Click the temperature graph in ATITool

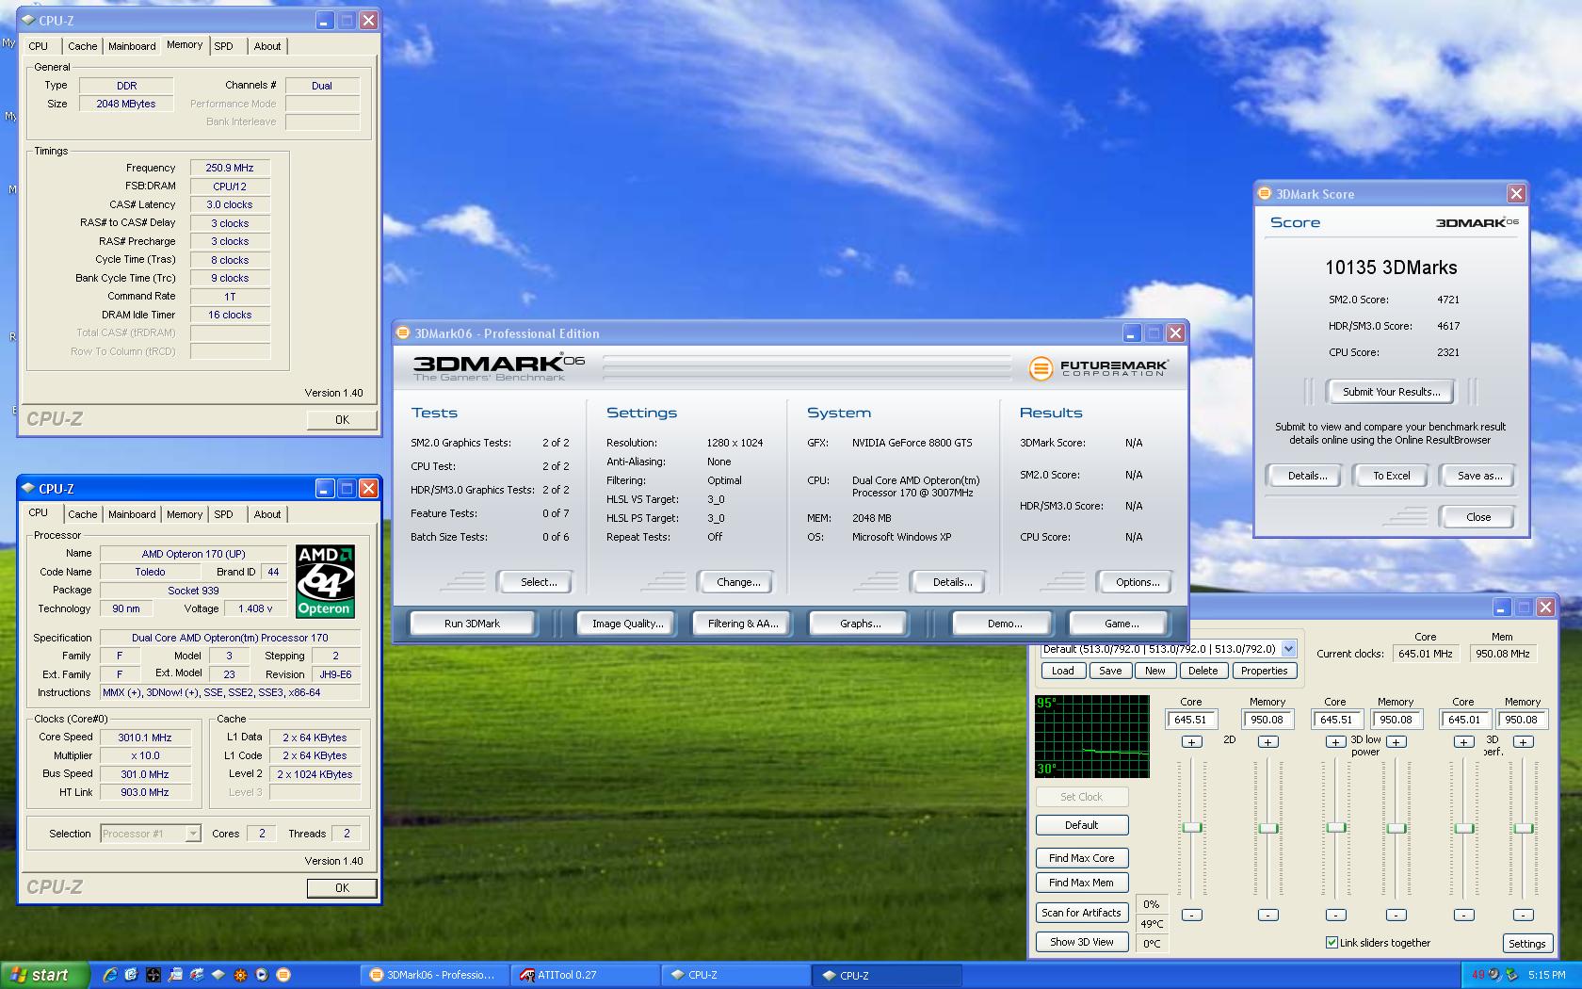point(1092,737)
